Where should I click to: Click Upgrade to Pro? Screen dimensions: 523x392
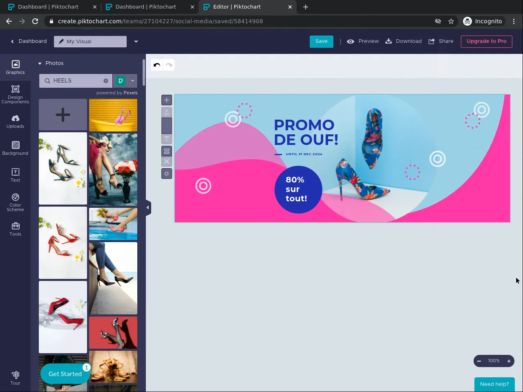(x=487, y=41)
